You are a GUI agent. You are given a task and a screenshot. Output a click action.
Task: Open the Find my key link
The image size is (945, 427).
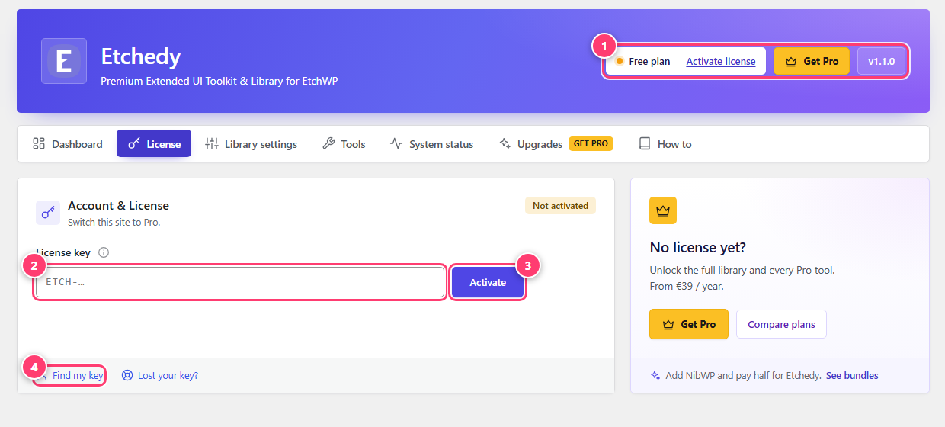78,375
